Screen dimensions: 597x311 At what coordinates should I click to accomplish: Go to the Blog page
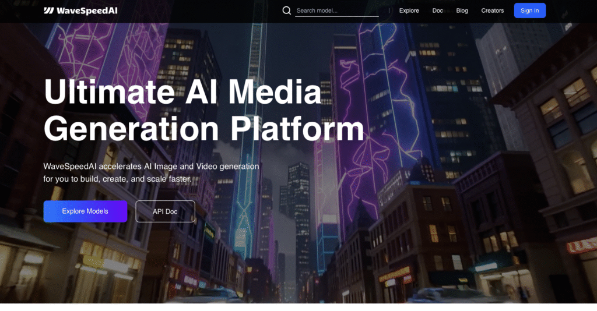(462, 10)
